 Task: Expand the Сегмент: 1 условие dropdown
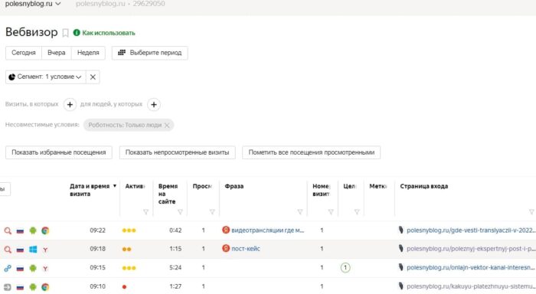point(45,77)
